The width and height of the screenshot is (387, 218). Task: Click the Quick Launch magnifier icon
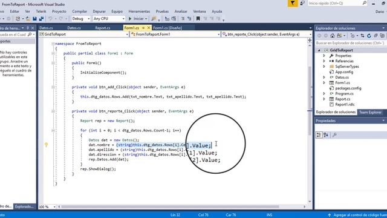coord(365,3)
